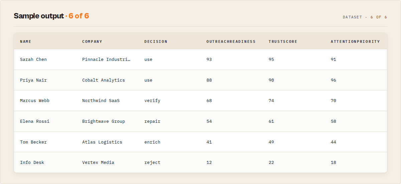
Task: Click the TRUSTSCORE column header
Action: tap(283, 41)
